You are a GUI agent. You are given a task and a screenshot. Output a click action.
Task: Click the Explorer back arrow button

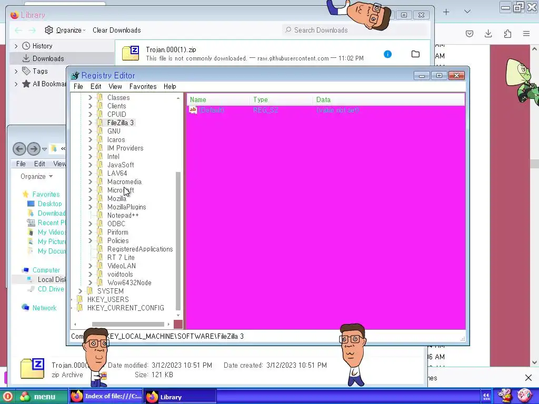tap(19, 149)
